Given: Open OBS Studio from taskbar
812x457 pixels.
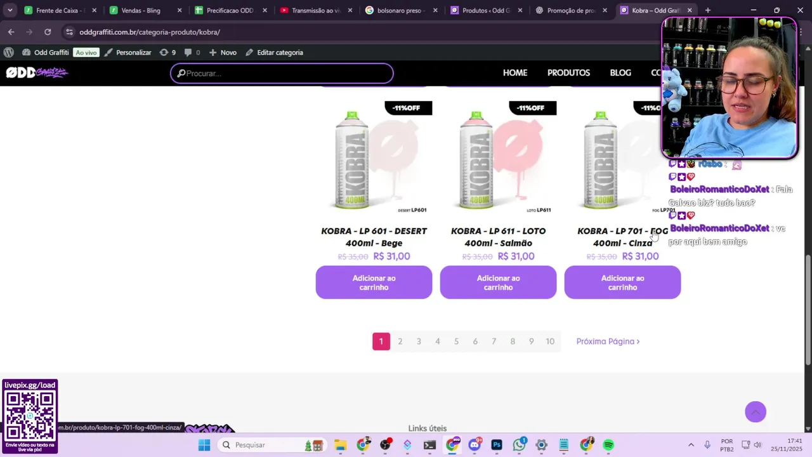Looking at the screenshot, I should click(386, 445).
